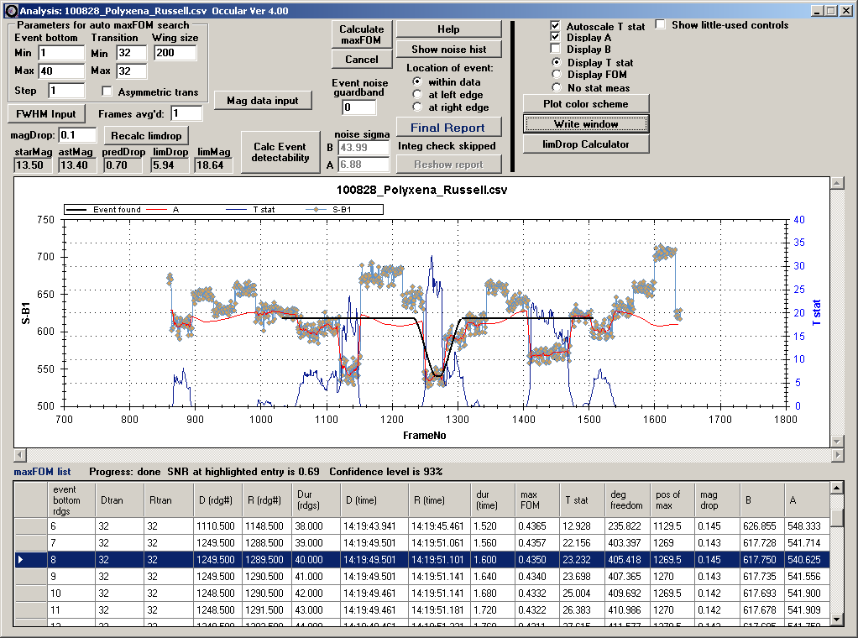
Task: Click the maxFOM table scrollbar up arrow
Action: click(836, 488)
